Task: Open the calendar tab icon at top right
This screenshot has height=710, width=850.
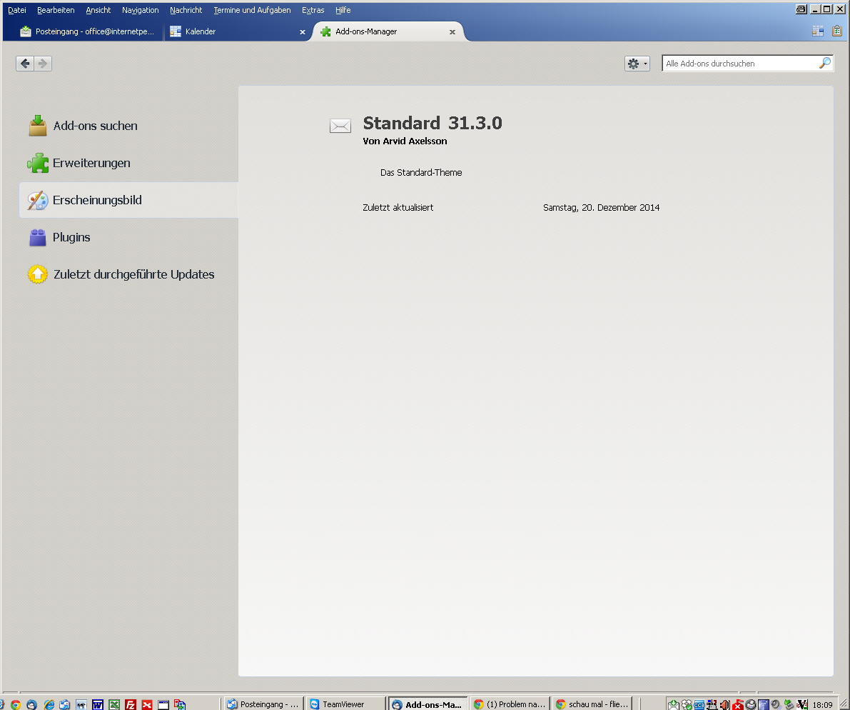Action: pyautogui.click(x=818, y=31)
